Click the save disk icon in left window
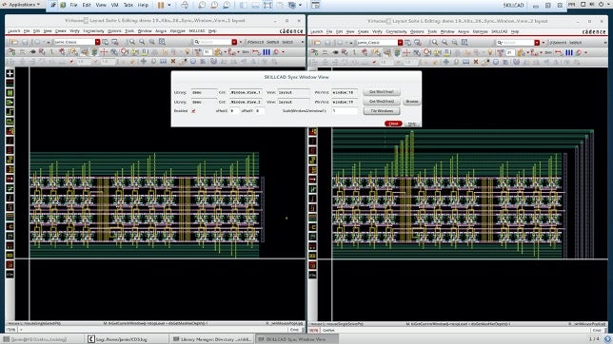The height and width of the screenshot is (344, 613). point(25,42)
